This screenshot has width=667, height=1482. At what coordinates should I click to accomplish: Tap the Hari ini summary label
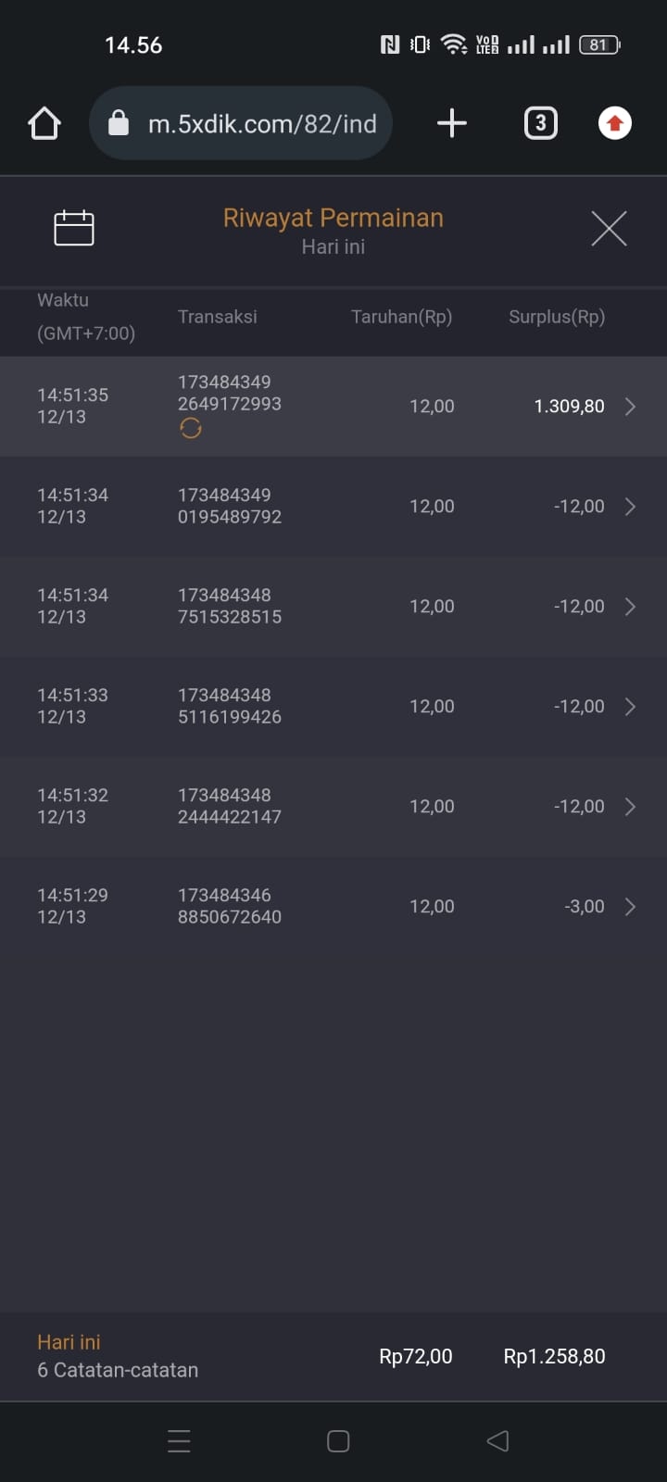point(69,1342)
